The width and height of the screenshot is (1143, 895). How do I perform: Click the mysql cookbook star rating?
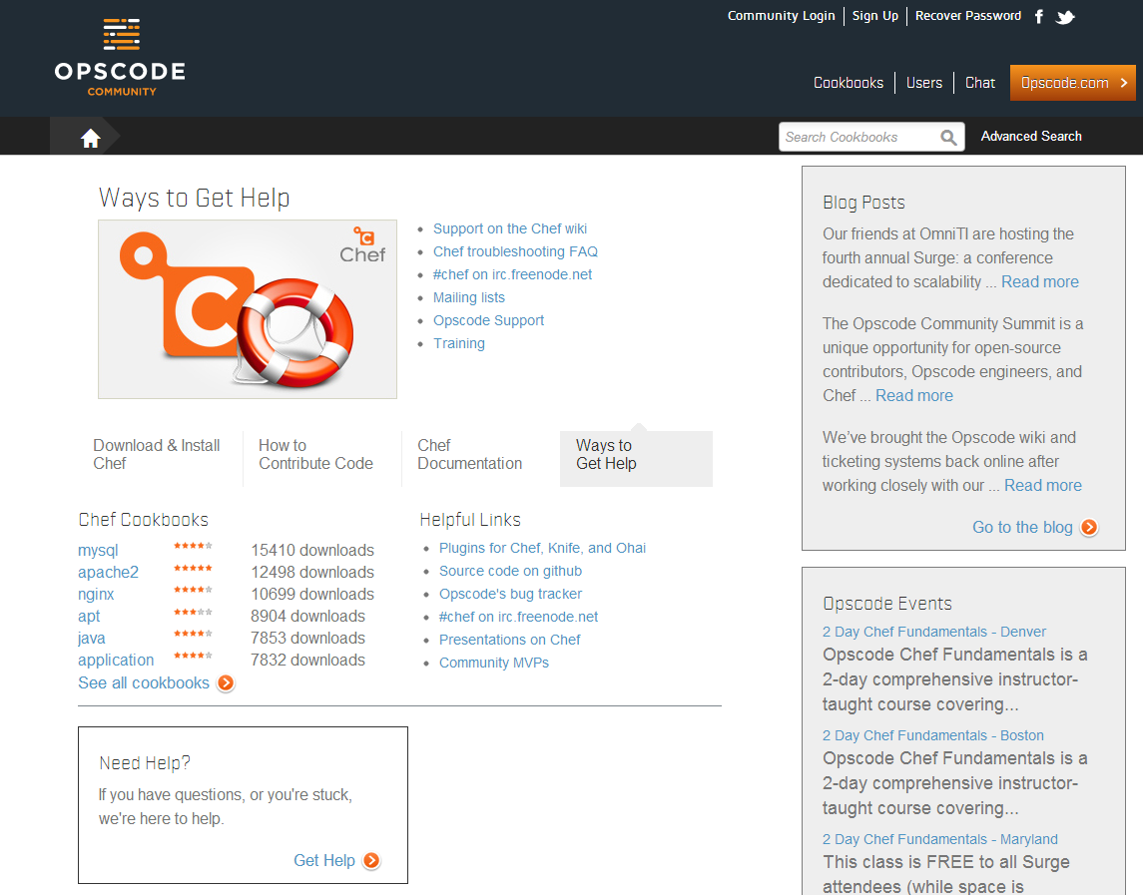(193, 547)
